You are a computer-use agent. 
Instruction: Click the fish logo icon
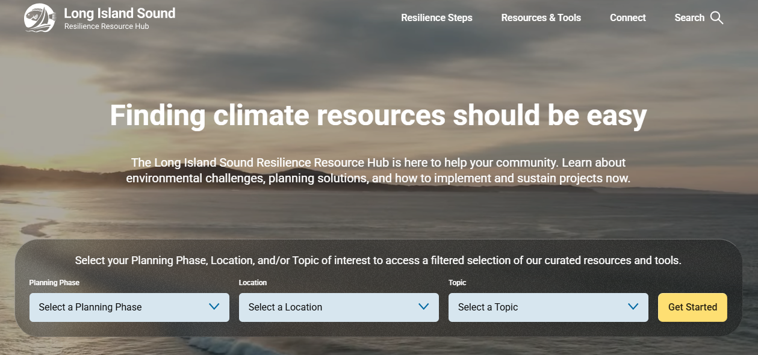pos(40,18)
